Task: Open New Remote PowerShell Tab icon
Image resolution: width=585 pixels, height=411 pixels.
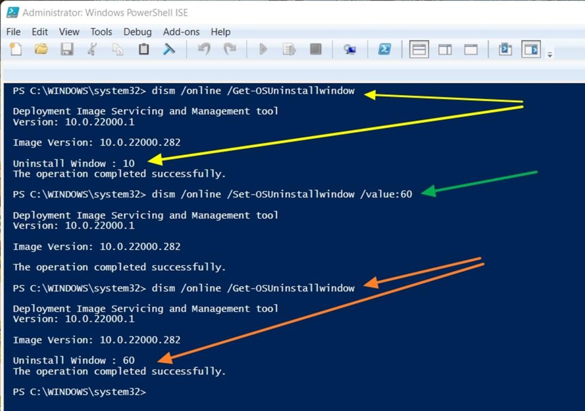Action: pyautogui.click(x=349, y=50)
